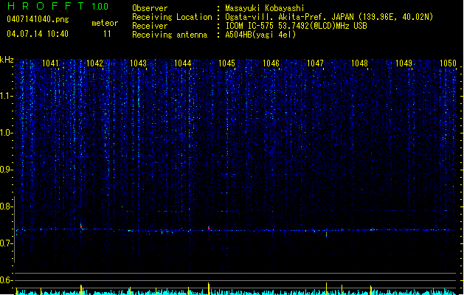464x295 pixels.
Task: Click frequency axis label 1.0
Action: pos(6,133)
